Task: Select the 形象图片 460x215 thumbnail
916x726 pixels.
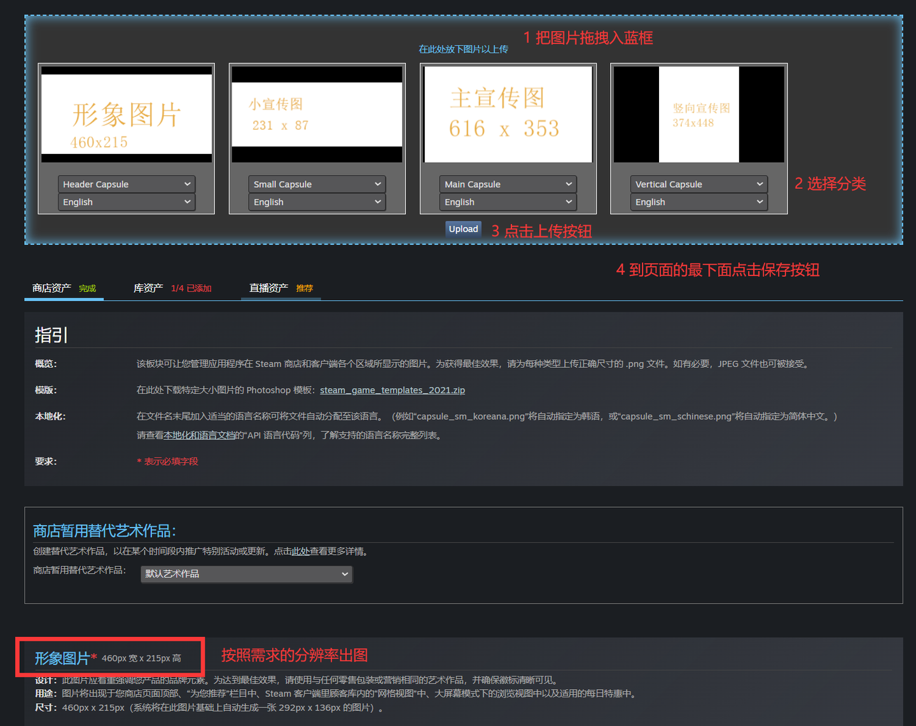Action: coord(127,115)
